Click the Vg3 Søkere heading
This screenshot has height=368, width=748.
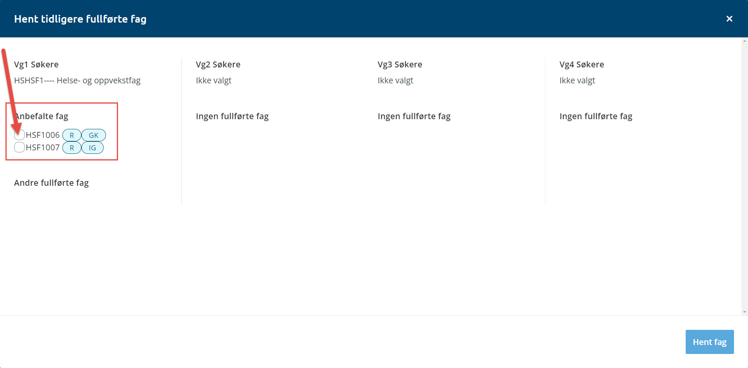(x=400, y=64)
